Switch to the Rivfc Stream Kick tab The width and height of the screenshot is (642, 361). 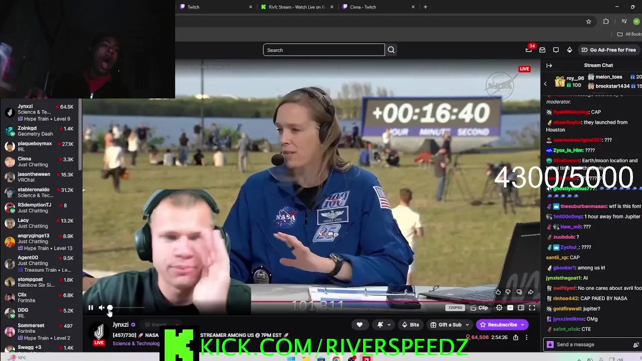pos(296,7)
